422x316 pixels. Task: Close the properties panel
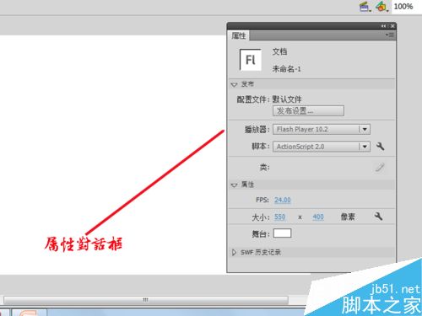(392, 26)
